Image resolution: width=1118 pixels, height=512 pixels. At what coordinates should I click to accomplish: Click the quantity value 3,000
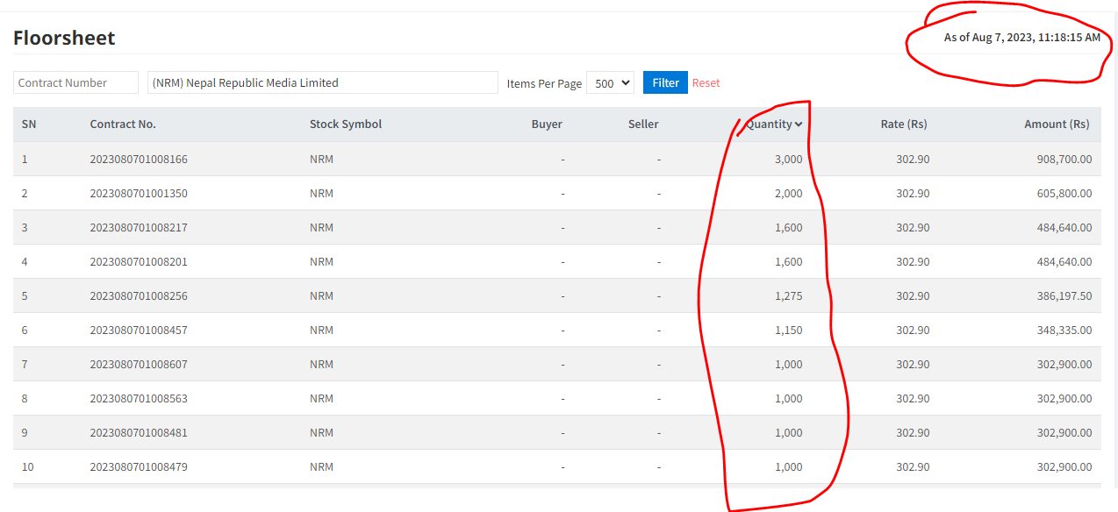[x=788, y=159]
